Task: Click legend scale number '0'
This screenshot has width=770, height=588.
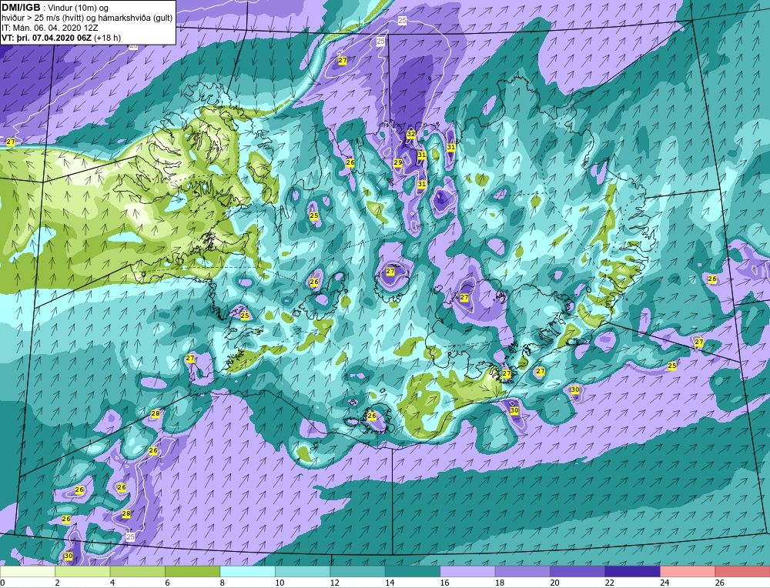Action: click(2, 583)
